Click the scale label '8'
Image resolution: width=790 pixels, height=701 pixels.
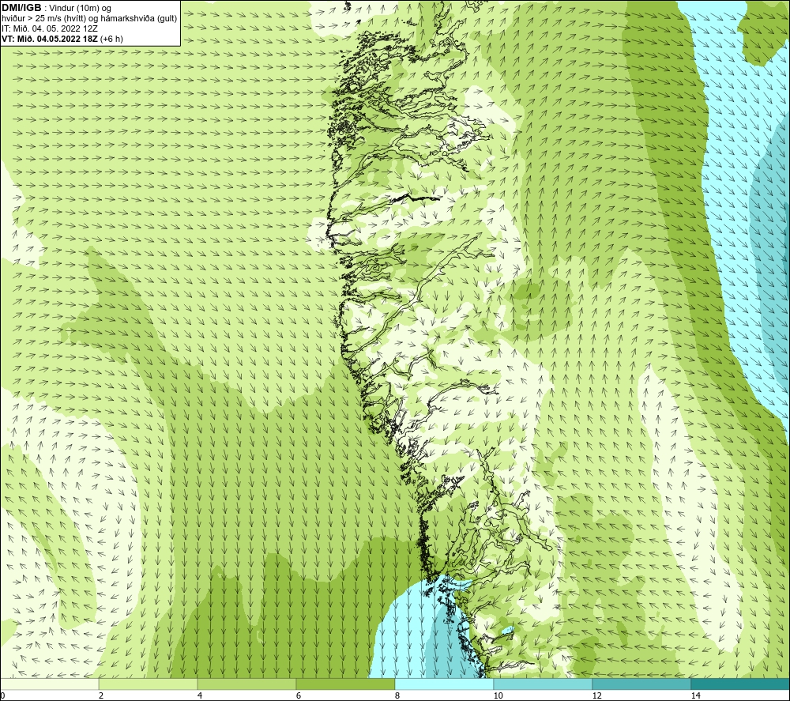pyautogui.click(x=397, y=696)
